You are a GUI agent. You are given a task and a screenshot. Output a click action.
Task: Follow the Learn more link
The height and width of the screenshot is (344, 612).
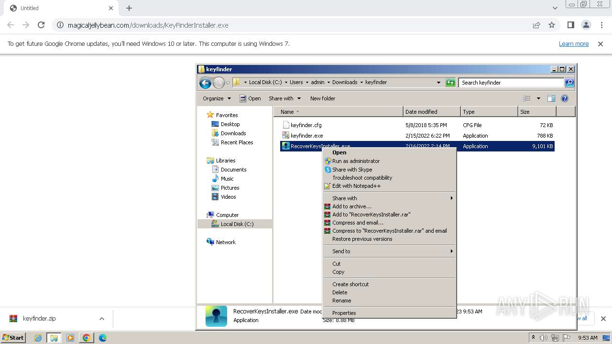(574, 44)
